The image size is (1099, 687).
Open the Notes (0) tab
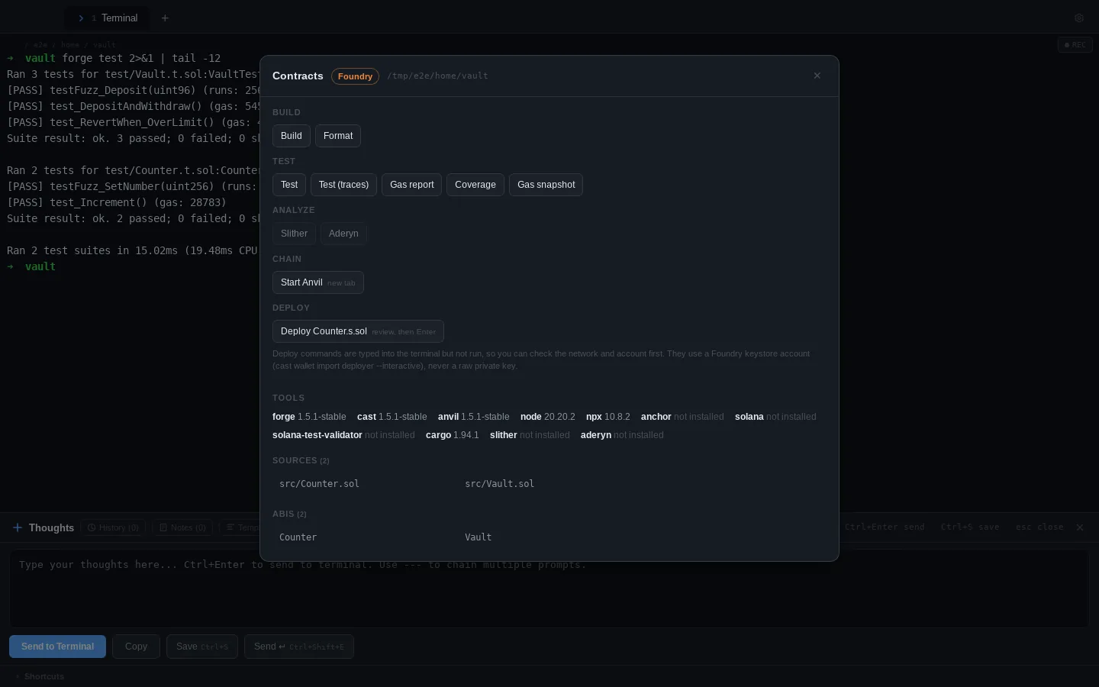tap(183, 527)
